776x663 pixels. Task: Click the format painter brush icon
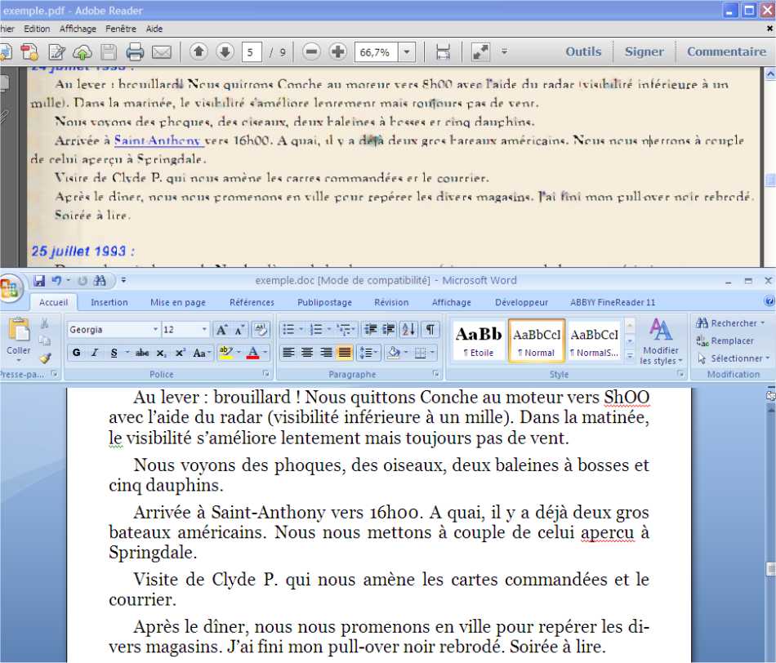46,358
